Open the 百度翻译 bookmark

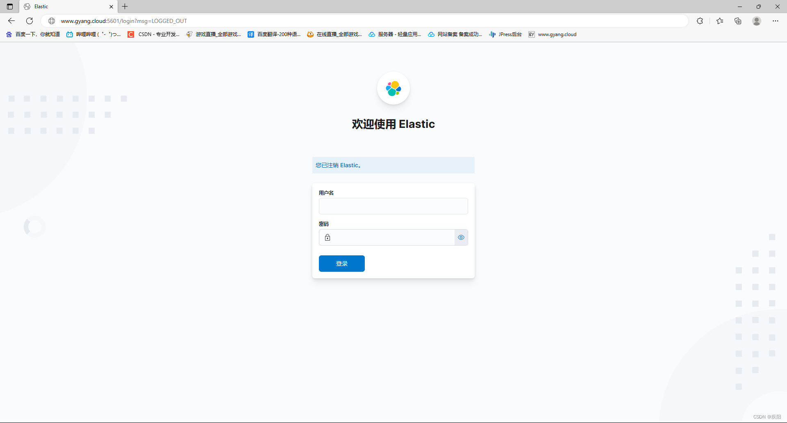point(274,34)
